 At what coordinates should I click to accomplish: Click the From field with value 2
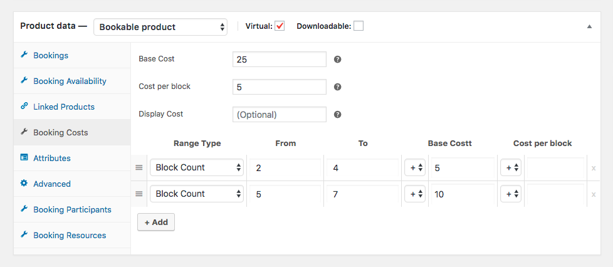click(x=285, y=168)
